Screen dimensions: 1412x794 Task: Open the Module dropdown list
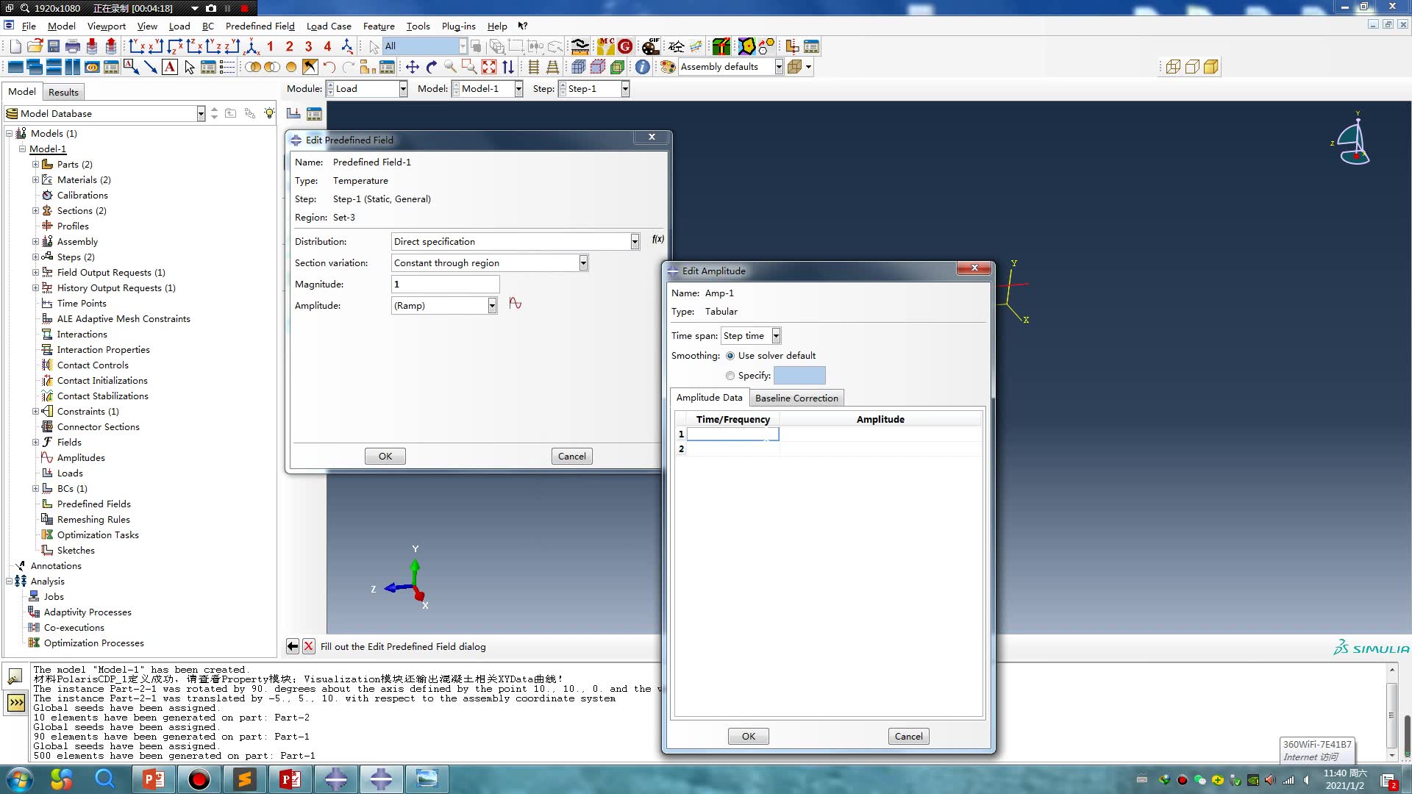pyautogui.click(x=403, y=89)
